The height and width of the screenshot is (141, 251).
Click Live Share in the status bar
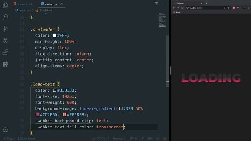tap(26, 139)
